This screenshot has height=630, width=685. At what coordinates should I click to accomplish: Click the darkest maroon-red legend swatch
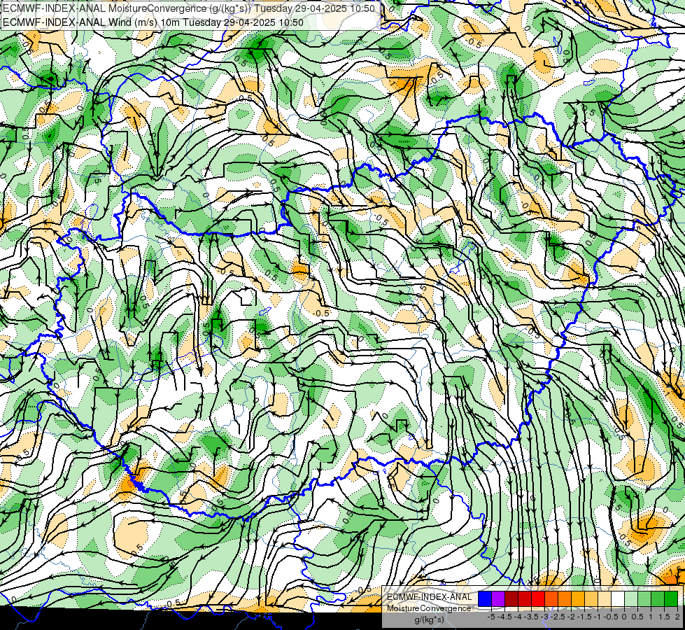coord(511,599)
